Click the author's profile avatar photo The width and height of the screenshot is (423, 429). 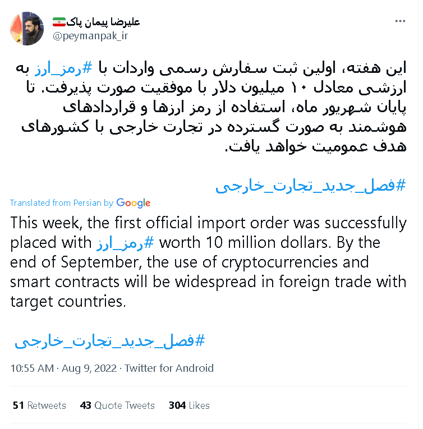coord(27,29)
